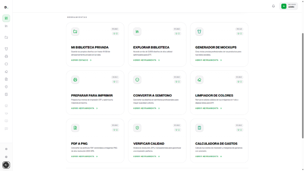Open the dashboard grid icon in sidebar
Screen dimensions: 304x171
6,18
